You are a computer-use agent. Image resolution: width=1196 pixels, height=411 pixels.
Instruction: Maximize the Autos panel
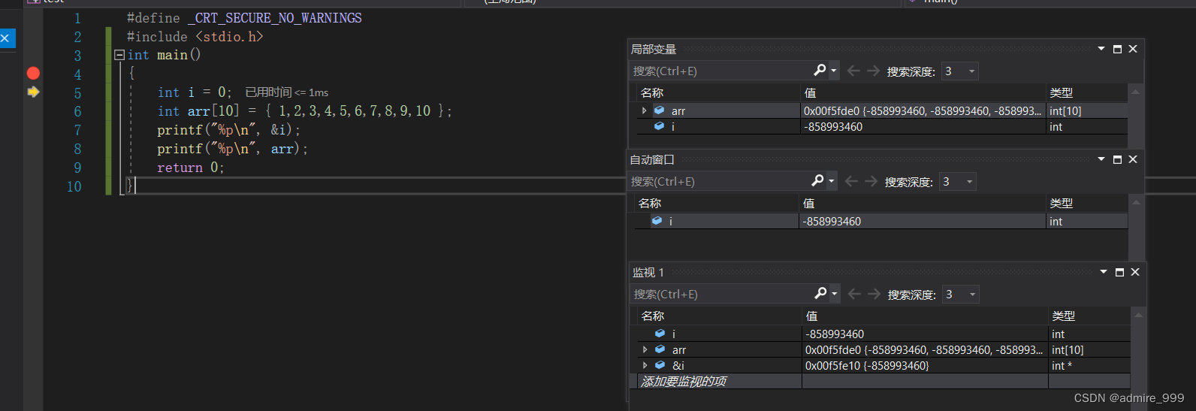[1117, 159]
